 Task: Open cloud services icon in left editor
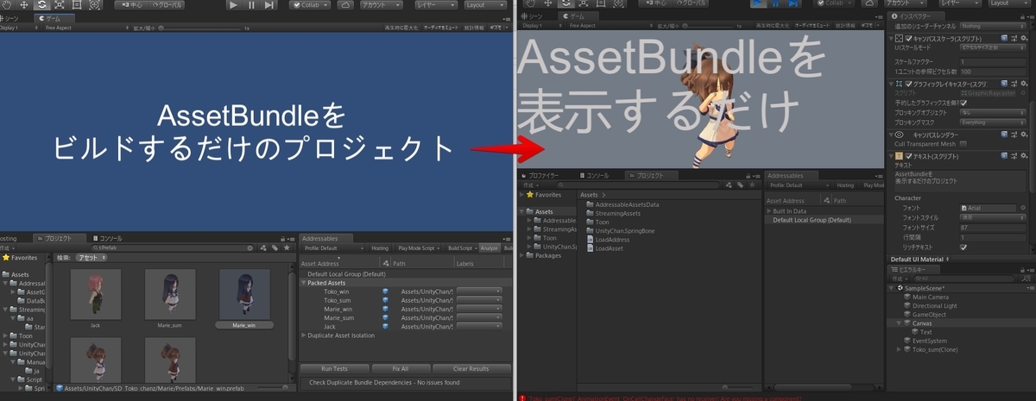click(345, 4)
